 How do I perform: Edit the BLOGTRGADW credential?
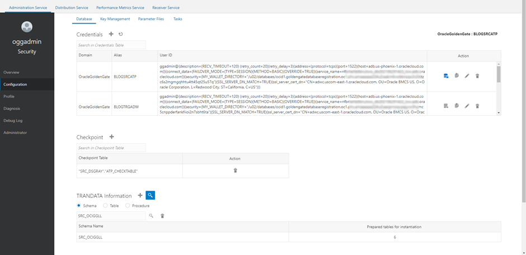coord(467,106)
